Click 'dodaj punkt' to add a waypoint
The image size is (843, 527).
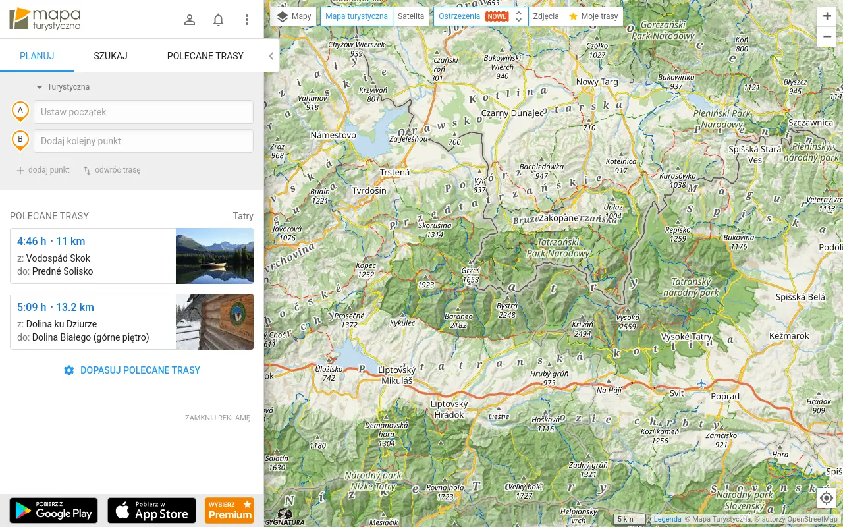pos(43,170)
